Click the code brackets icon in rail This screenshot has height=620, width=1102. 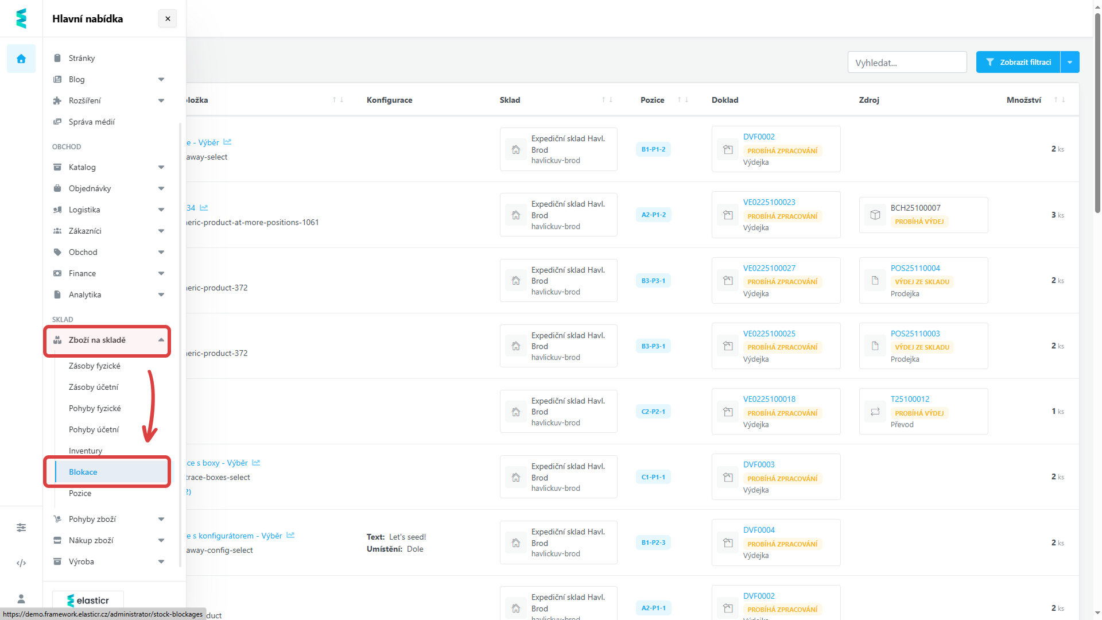click(x=21, y=563)
